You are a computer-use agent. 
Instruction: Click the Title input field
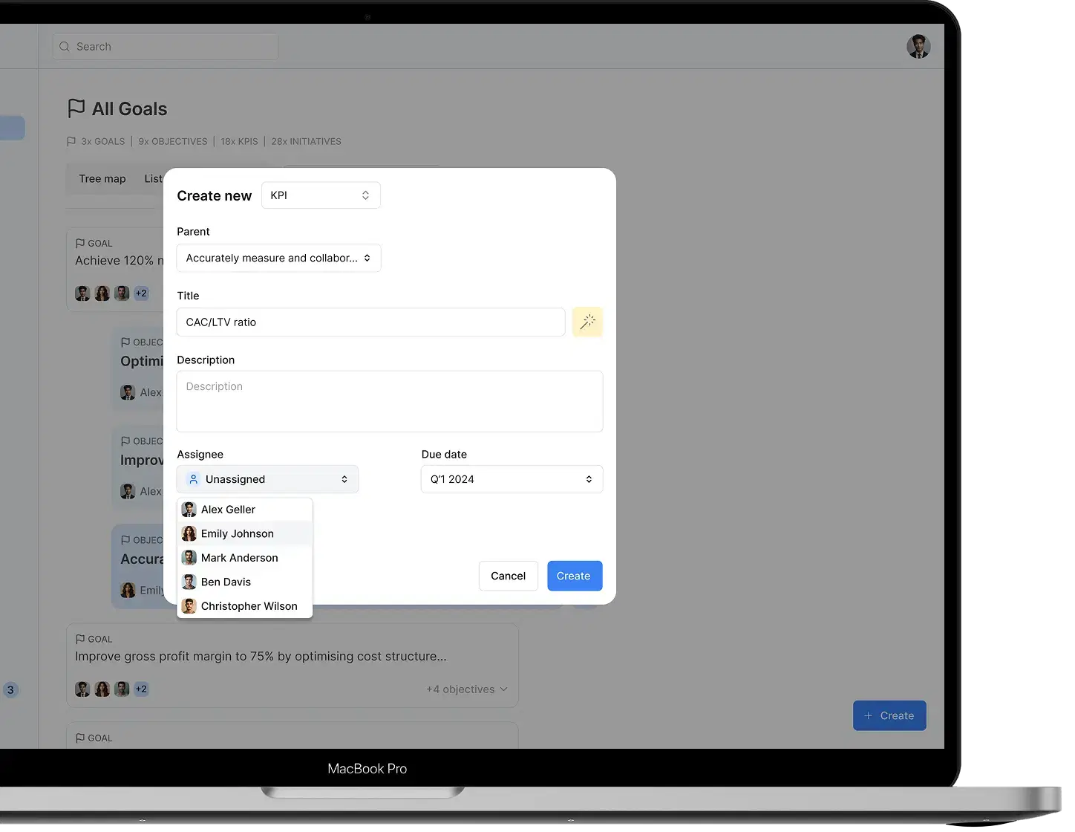tap(370, 322)
